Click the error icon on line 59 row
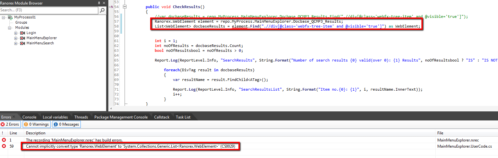Screen dimensions: 498x158 (4, 146)
